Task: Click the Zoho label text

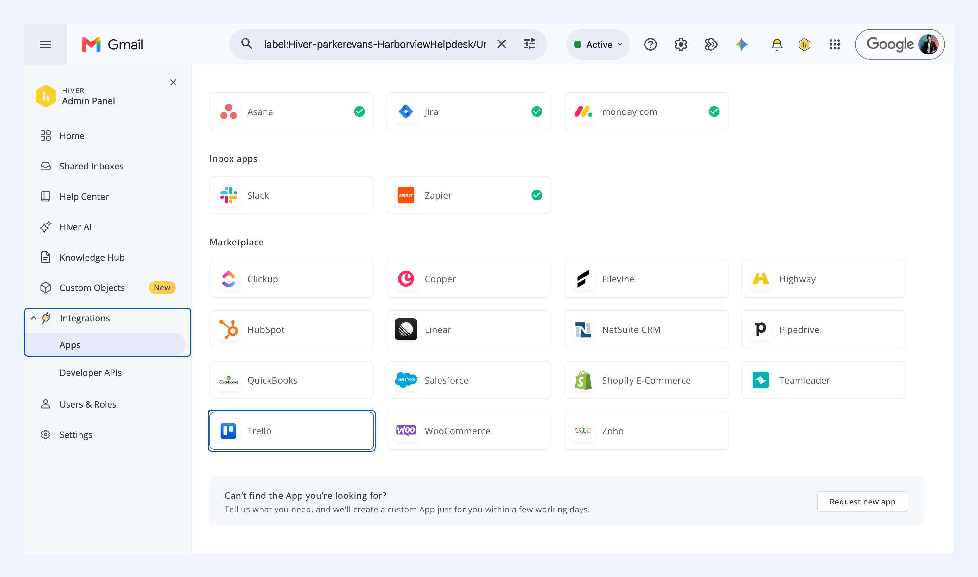Action: coord(613,431)
